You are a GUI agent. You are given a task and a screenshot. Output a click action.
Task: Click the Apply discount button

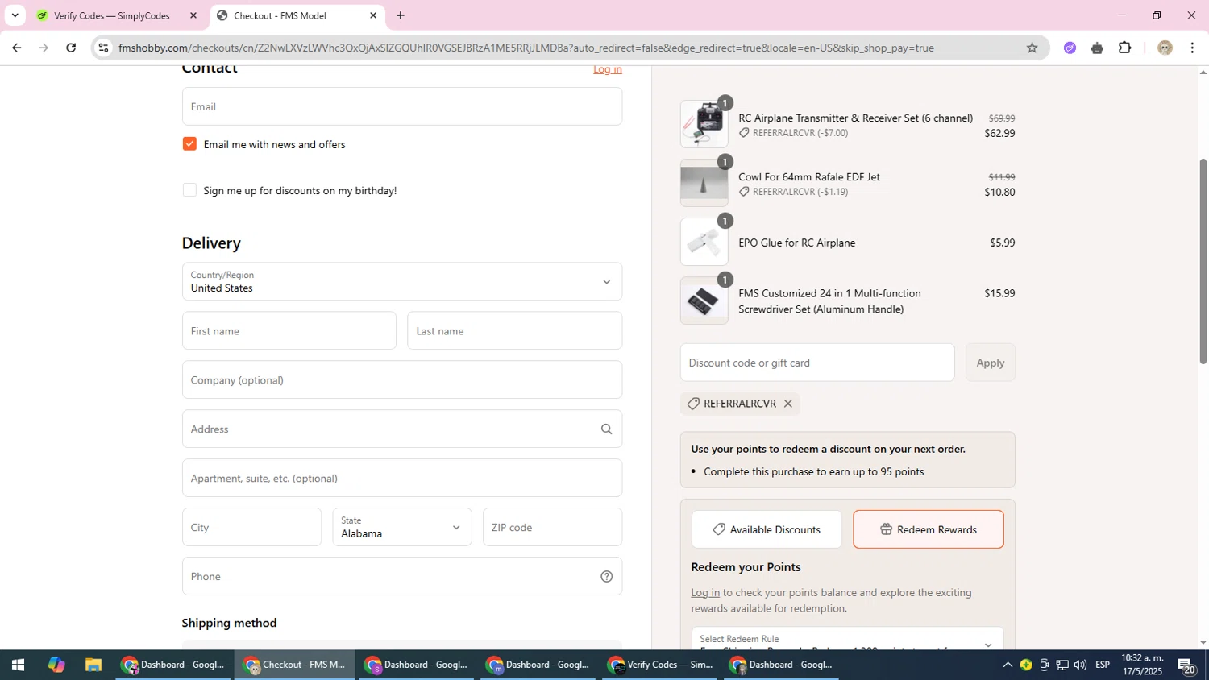coord(991,363)
